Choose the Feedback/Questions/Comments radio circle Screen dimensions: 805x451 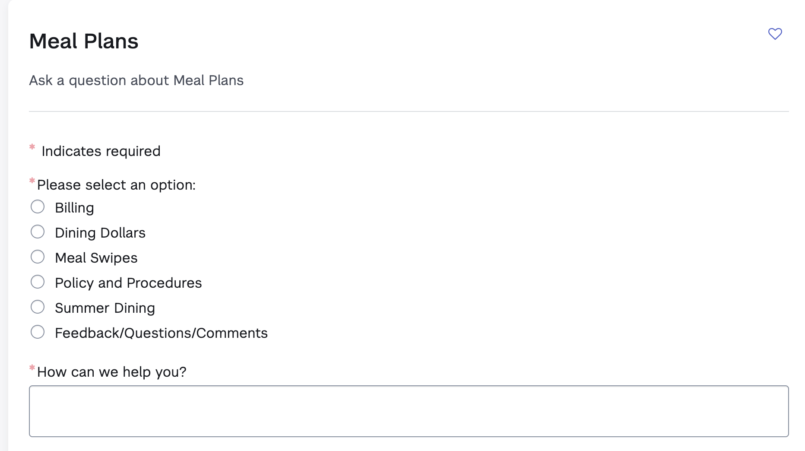coord(38,332)
